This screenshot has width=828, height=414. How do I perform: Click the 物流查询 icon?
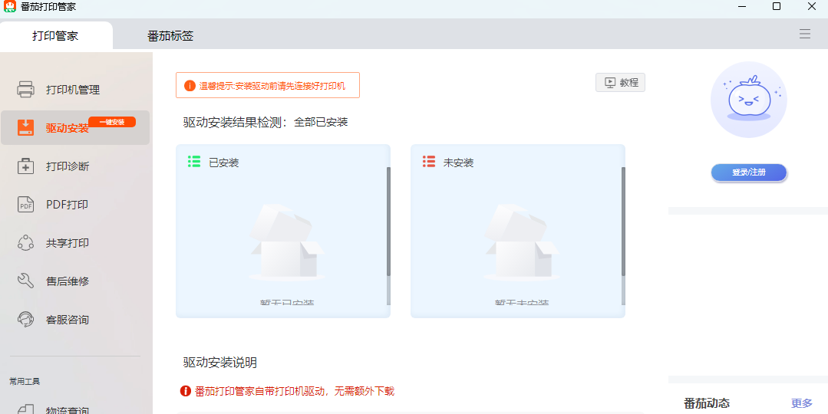pyautogui.click(x=26, y=409)
